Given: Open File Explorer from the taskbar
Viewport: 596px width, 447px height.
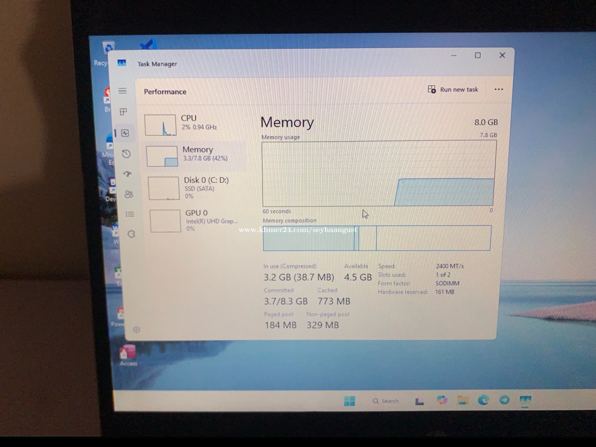Looking at the screenshot, I should click(462, 400).
